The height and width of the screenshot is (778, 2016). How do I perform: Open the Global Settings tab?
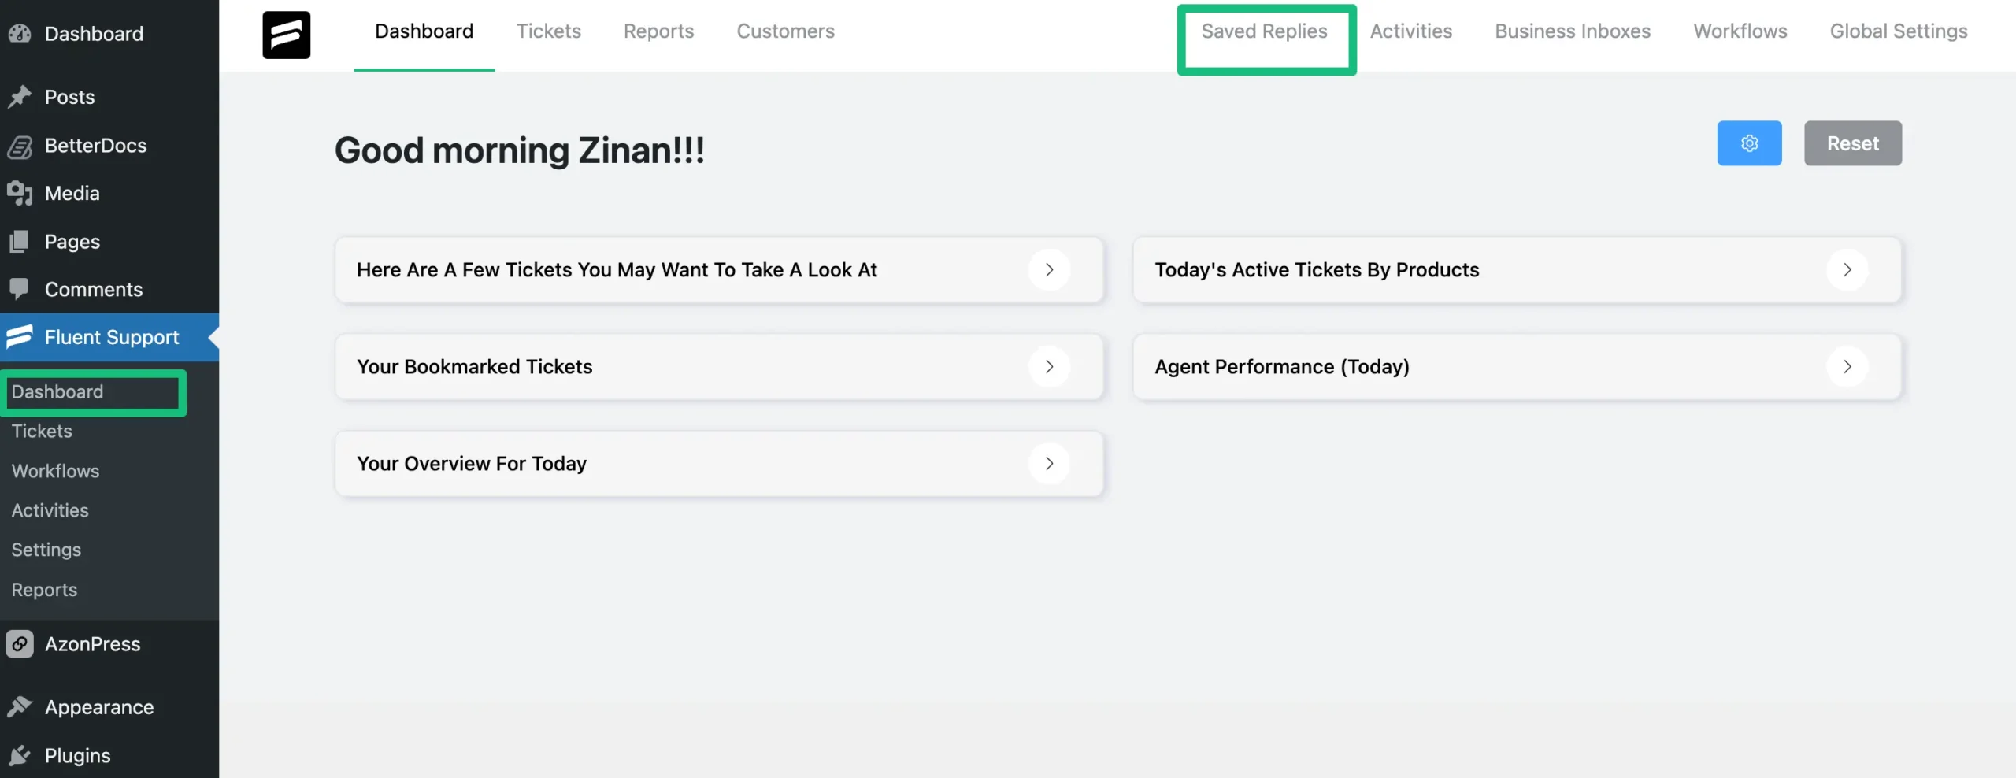click(x=1899, y=31)
